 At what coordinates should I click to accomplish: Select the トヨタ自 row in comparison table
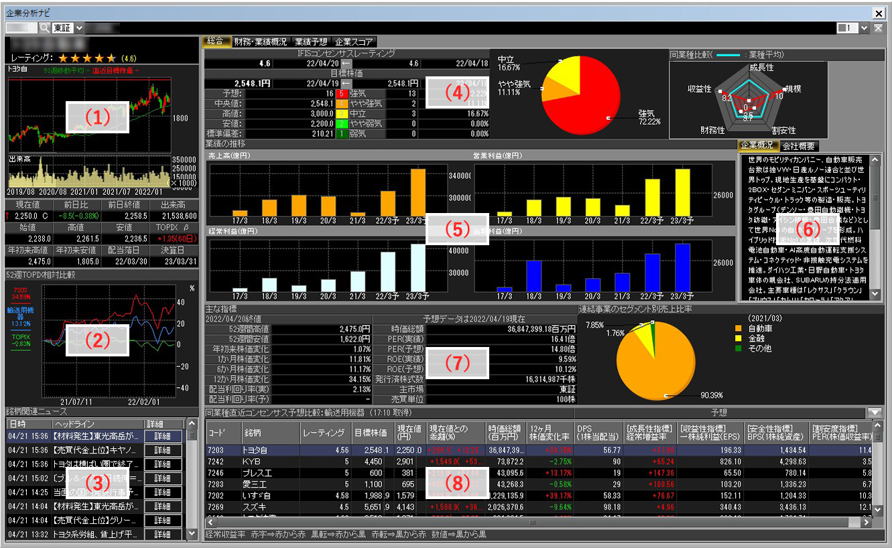click(x=539, y=451)
